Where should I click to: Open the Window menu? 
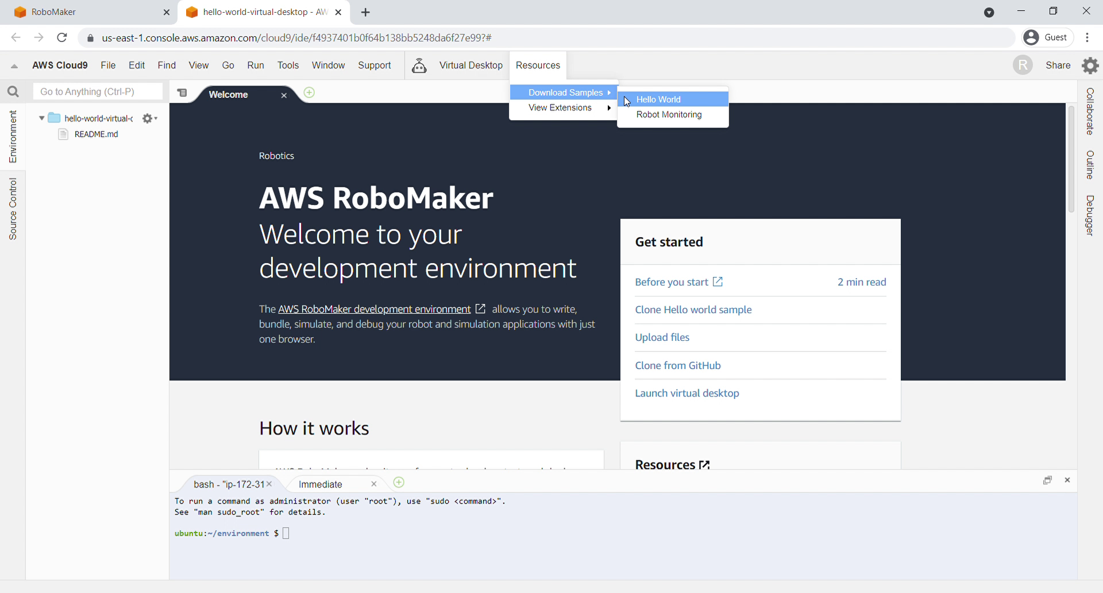[x=328, y=66]
